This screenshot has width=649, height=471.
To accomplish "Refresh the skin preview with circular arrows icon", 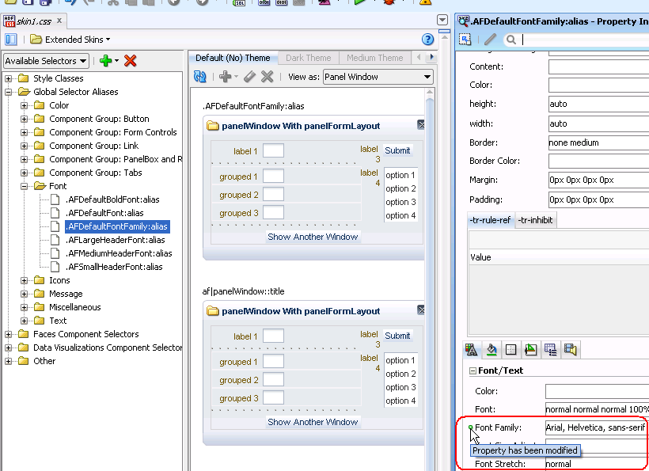I will [200, 76].
